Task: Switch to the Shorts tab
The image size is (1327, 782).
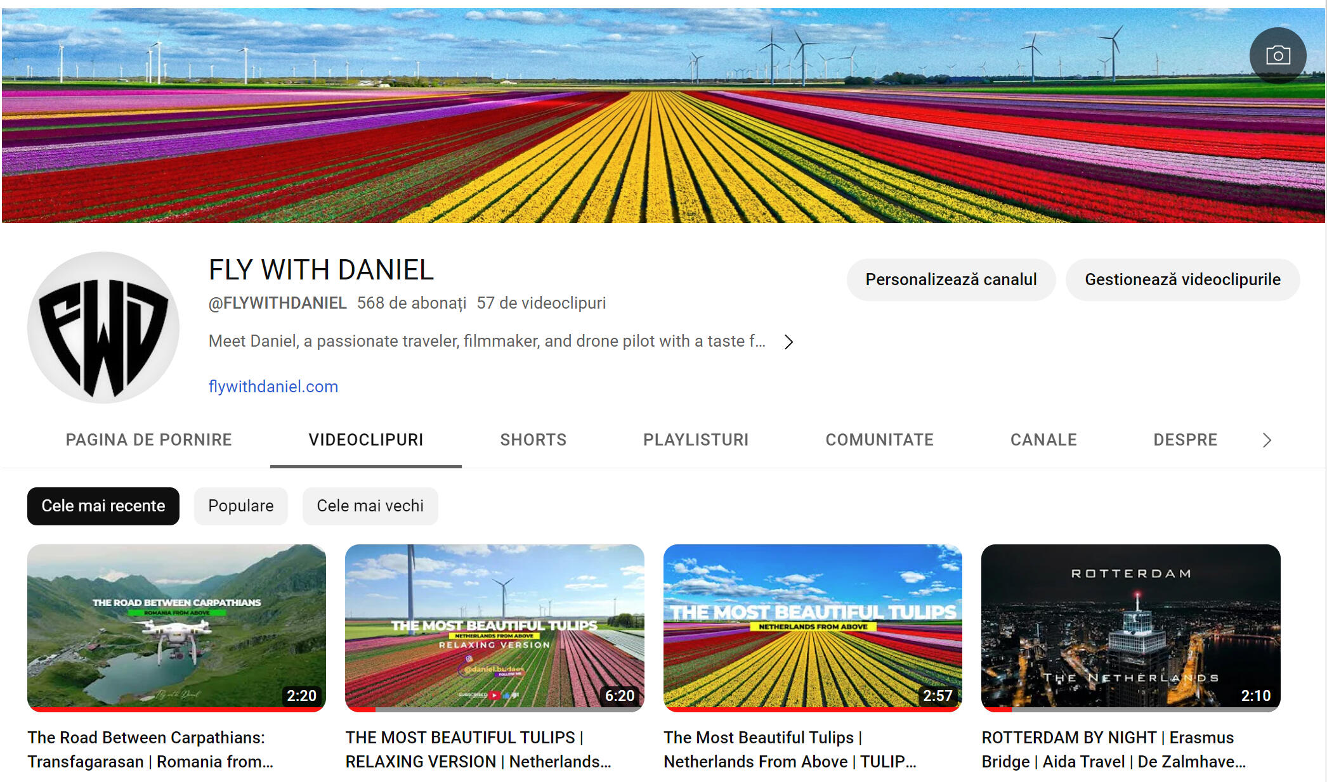Action: point(533,440)
